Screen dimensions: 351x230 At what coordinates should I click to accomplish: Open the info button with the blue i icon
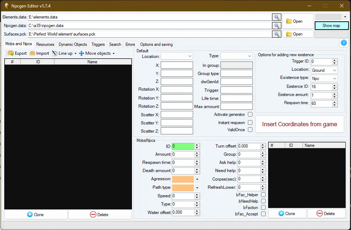click(344, 43)
